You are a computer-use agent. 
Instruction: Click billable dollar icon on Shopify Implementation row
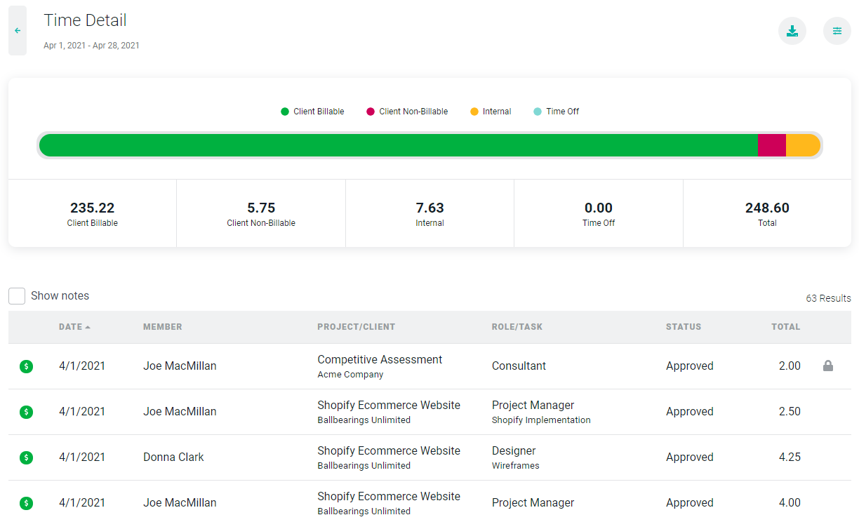point(27,412)
